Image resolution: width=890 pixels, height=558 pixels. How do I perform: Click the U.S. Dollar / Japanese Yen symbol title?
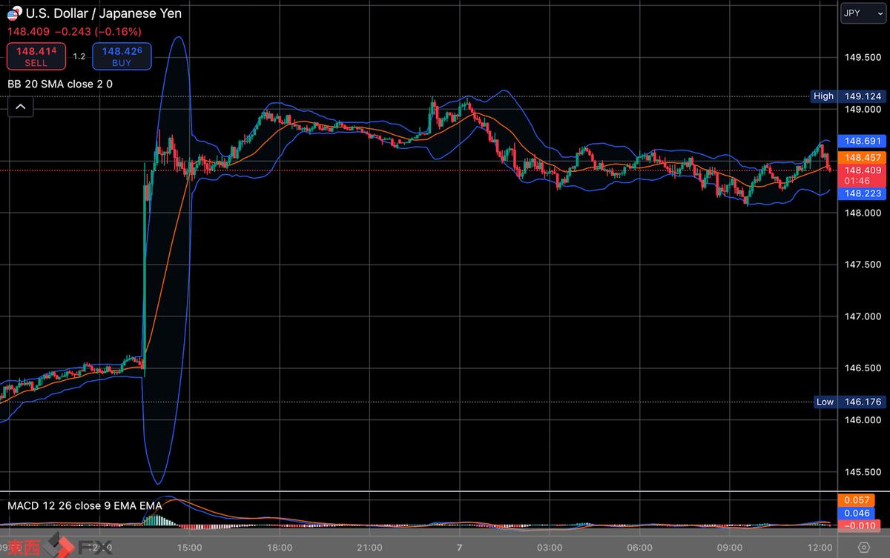point(103,13)
